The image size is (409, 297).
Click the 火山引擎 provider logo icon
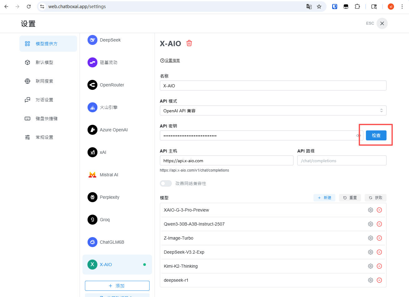(x=92, y=107)
